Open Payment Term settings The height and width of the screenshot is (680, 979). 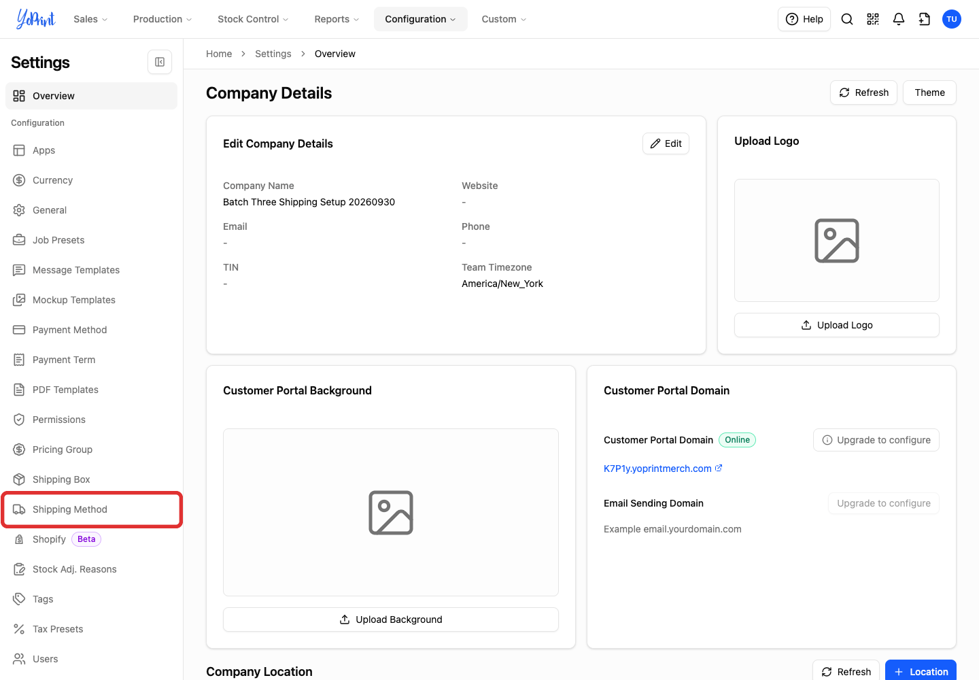pos(91,360)
